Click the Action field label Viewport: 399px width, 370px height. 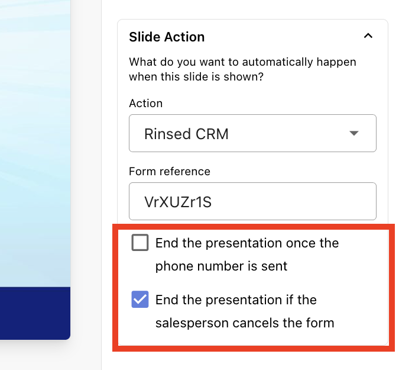[x=145, y=104]
